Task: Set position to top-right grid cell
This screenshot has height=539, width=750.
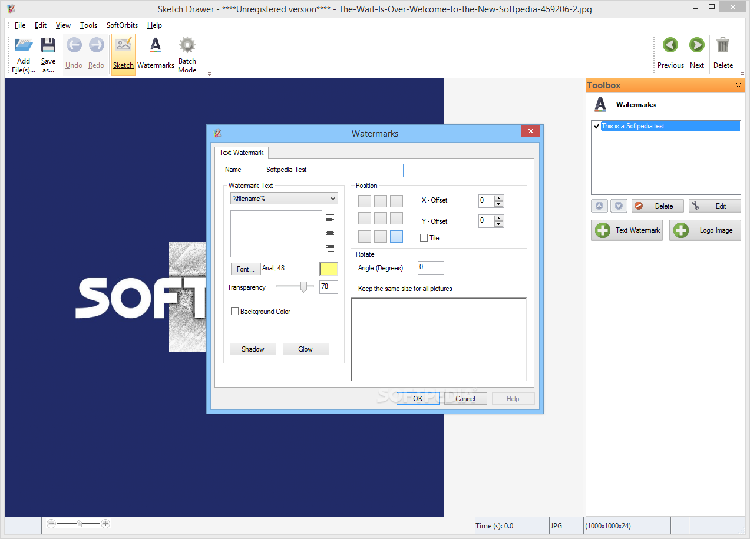Action: (397, 201)
